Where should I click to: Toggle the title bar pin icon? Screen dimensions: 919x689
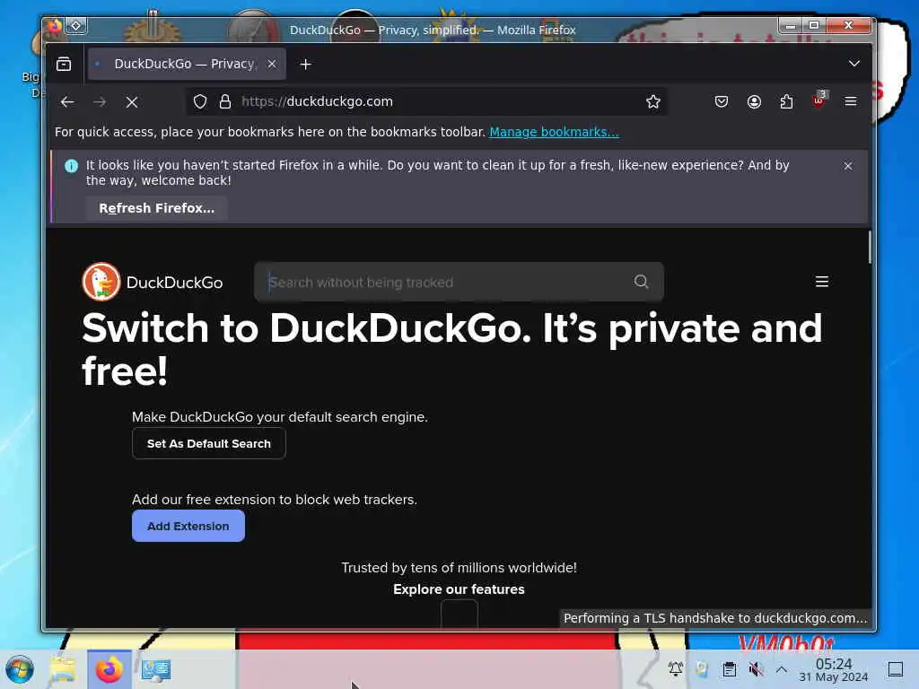75,26
